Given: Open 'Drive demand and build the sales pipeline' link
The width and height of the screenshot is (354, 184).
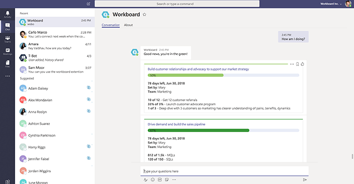Looking at the screenshot, I should 176,124.
